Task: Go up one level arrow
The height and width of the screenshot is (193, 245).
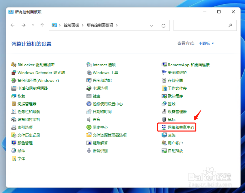Action: click(42, 25)
